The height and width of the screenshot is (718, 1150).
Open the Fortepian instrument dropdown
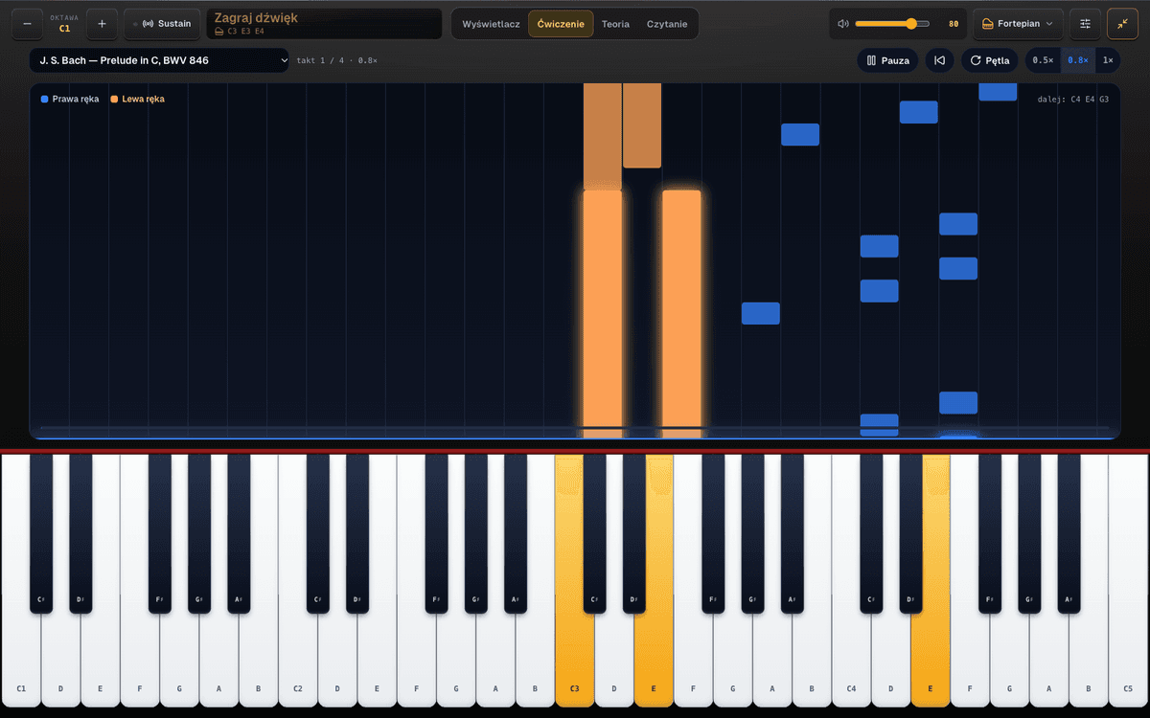coord(1018,24)
